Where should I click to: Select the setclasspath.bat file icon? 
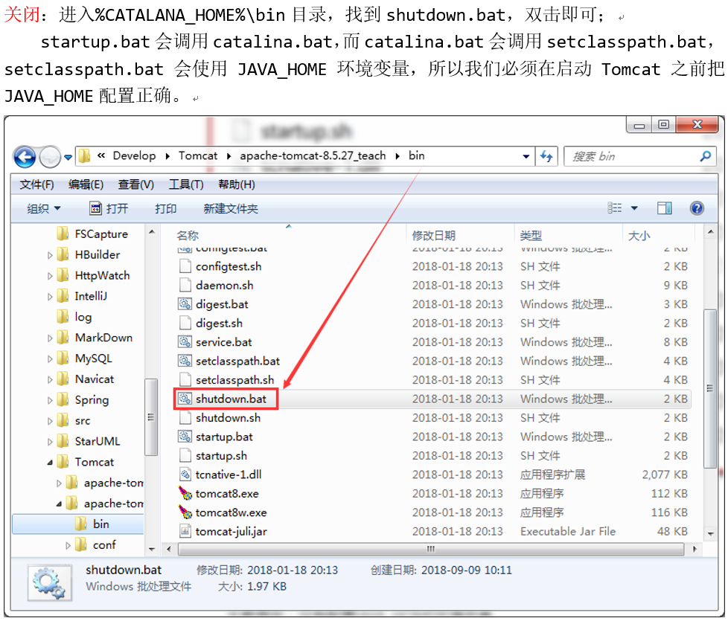[x=185, y=361]
